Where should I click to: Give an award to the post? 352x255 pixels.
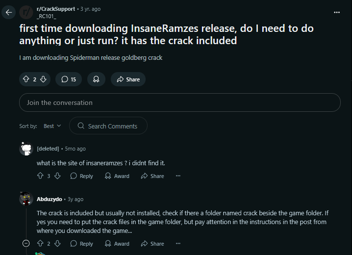[x=96, y=79]
